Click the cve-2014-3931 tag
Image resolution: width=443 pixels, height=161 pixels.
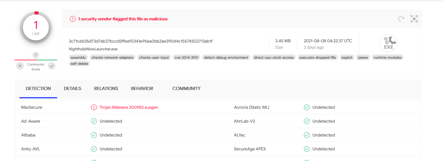(x=187, y=57)
